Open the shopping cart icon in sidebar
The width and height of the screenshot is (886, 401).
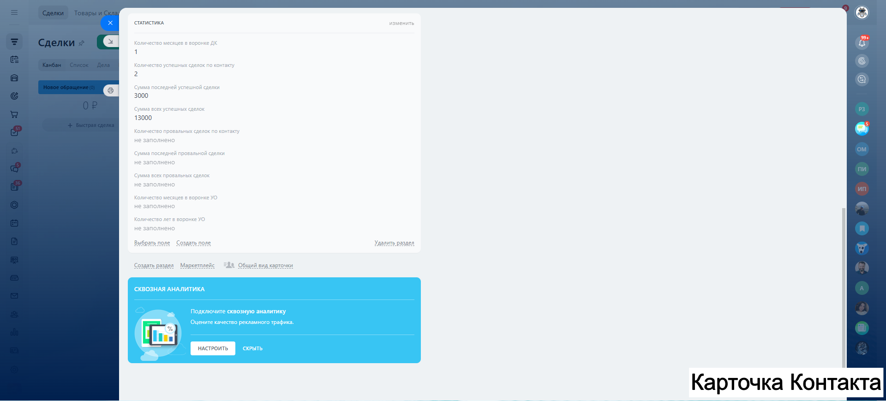pyautogui.click(x=14, y=114)
